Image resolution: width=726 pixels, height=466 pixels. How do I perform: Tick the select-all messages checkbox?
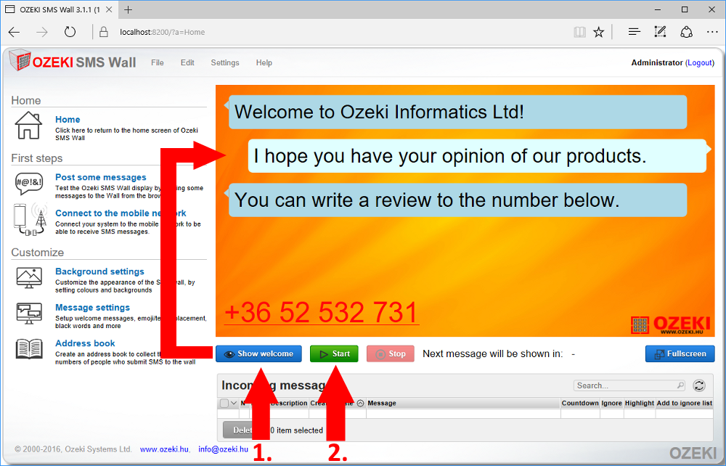point(224,403)
